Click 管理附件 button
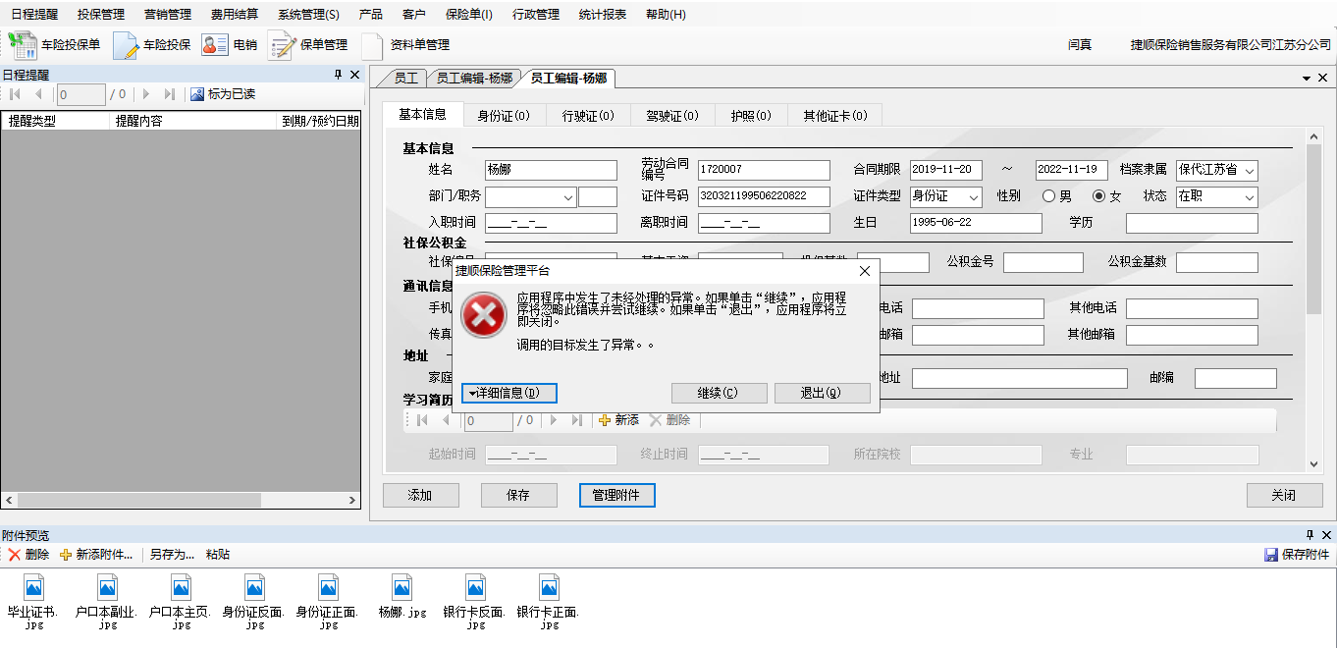This screenshot has width=1337, height=648. [616, 495]
